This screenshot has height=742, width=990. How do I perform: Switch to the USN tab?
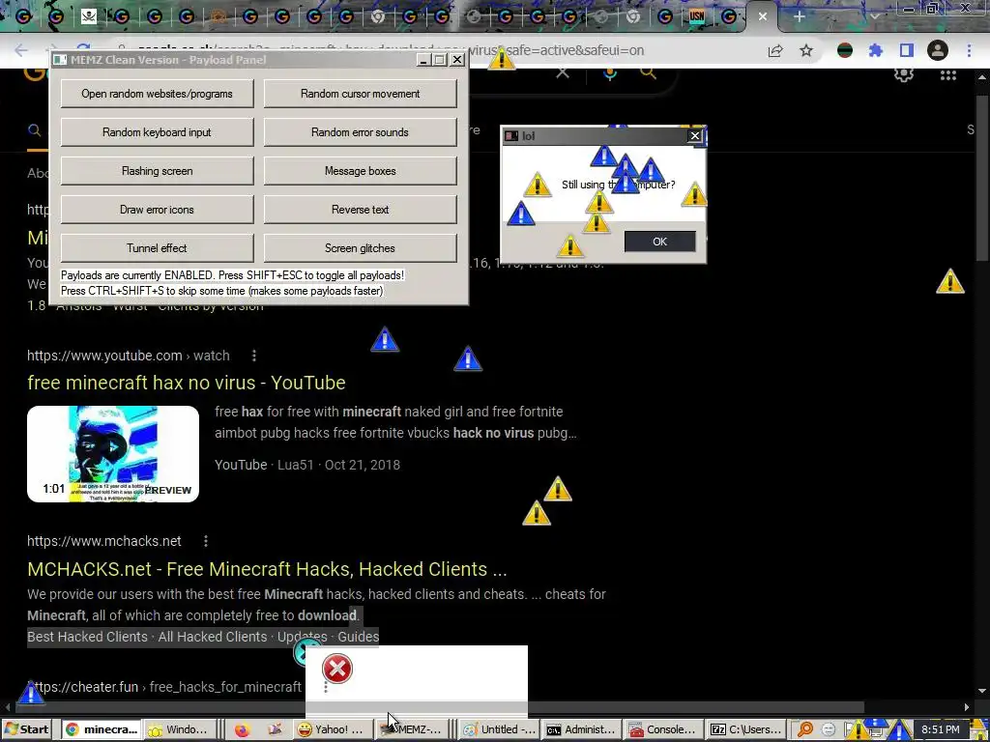[x=697, y=16]
